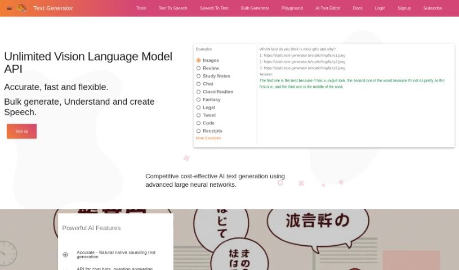Click the fairy2.jpeg URL line
This screenshot has height=270, width=459.
[302, 62]
